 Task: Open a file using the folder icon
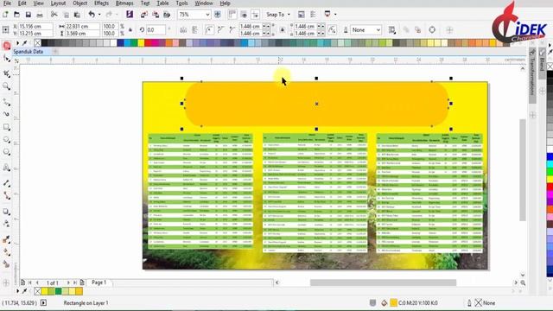point(16,15)
